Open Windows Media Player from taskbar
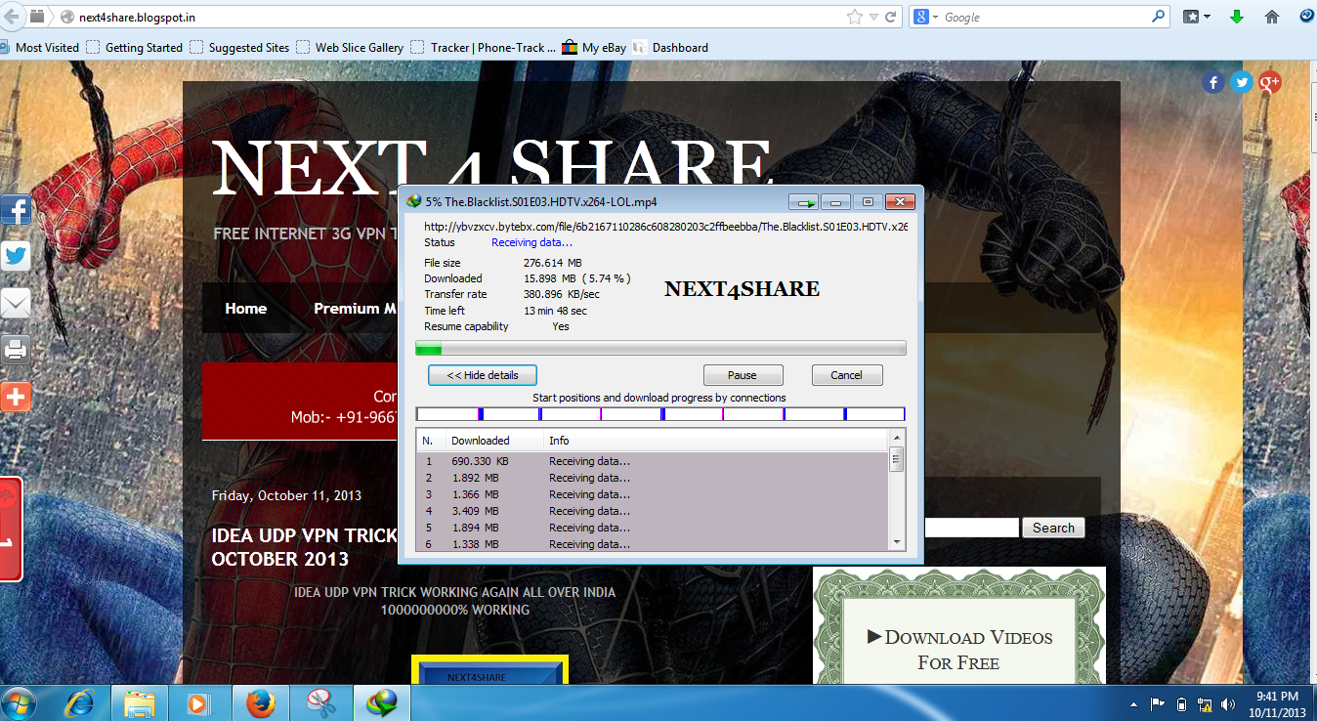This screenshot has height=721, width=1317. [199, 702]
